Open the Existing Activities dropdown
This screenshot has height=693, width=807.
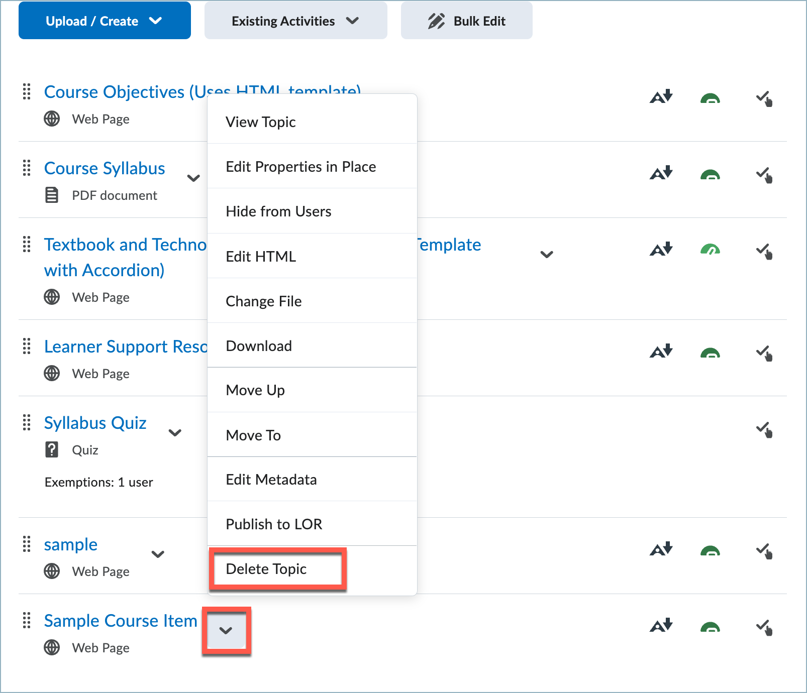coord(295,21)
